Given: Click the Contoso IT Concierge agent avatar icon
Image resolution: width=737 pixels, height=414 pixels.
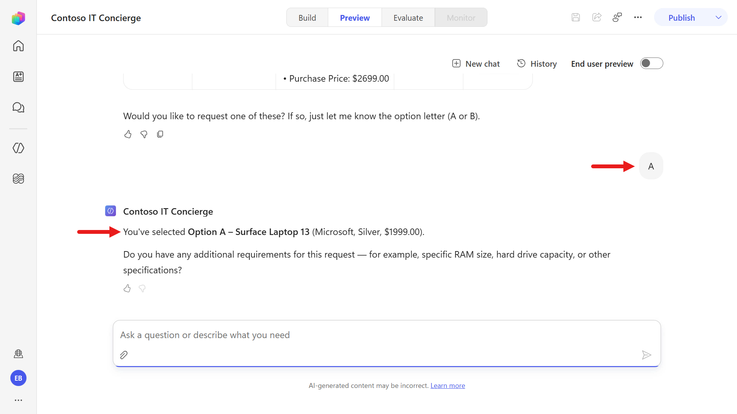Looking at the screenshot, I should (x=111, y=211).
